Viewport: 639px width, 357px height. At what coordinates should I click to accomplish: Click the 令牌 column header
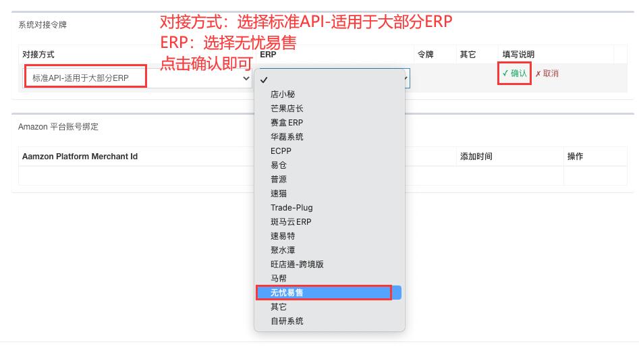point(426,55)
